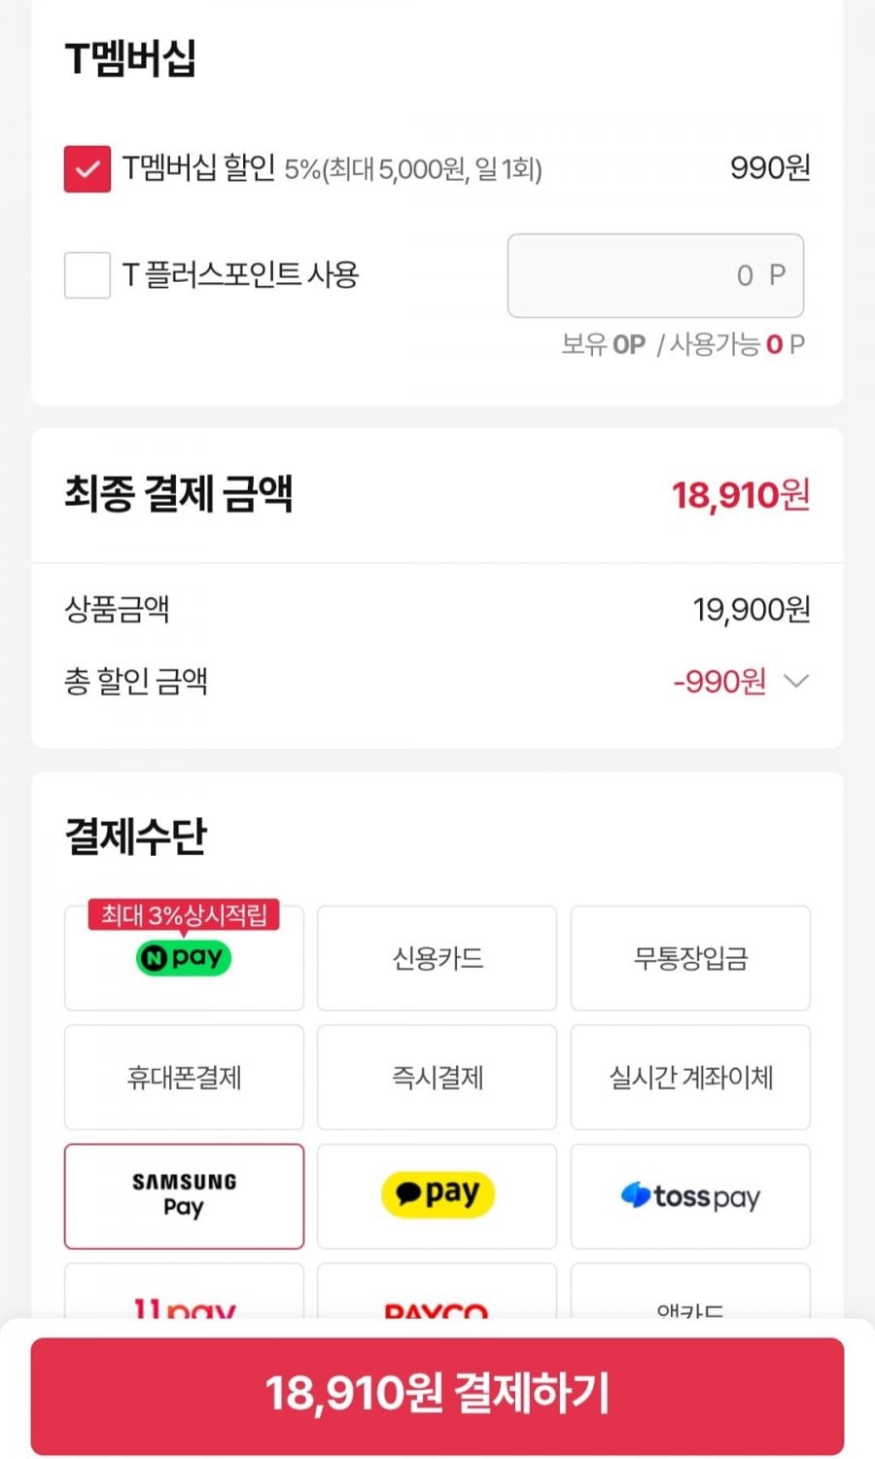This screenshot has width=875, height=1459.
Task: Enable the T 플러스포인트 사용 checkbox
Action: point(87,274)
